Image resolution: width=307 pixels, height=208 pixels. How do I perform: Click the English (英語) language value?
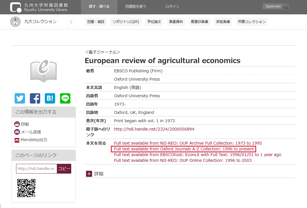pyautogui.click(x=128, y=88)
